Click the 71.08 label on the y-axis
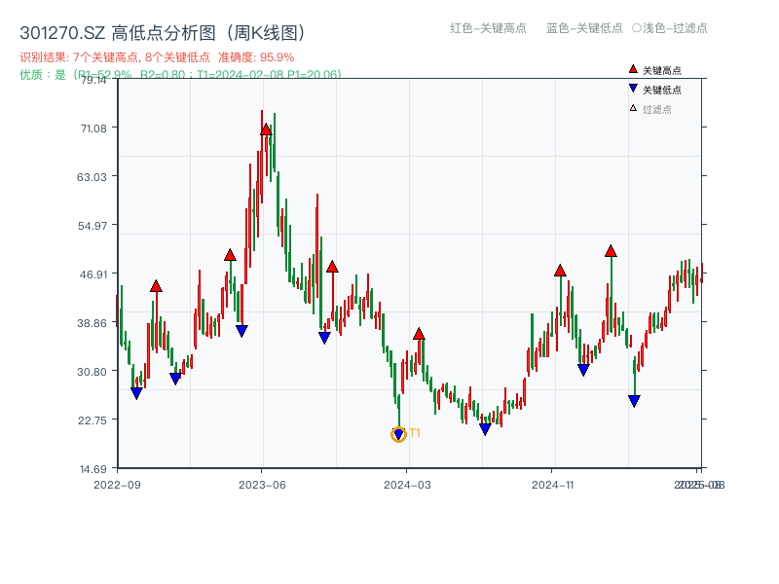779x584 pixels. point(94,129)
